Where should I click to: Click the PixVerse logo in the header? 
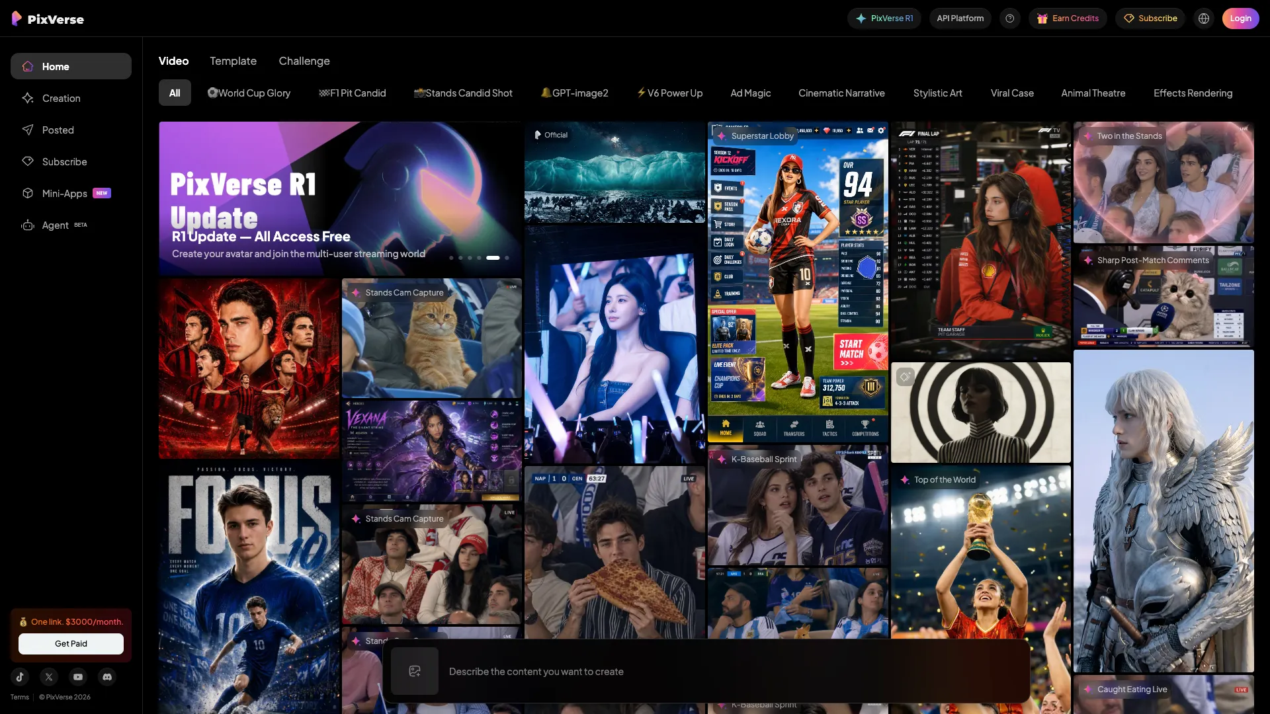pos(48,19)
